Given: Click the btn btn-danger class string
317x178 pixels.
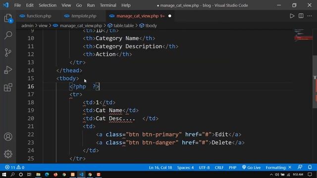Looking at the screenshot, I should [x=152, y=142].
